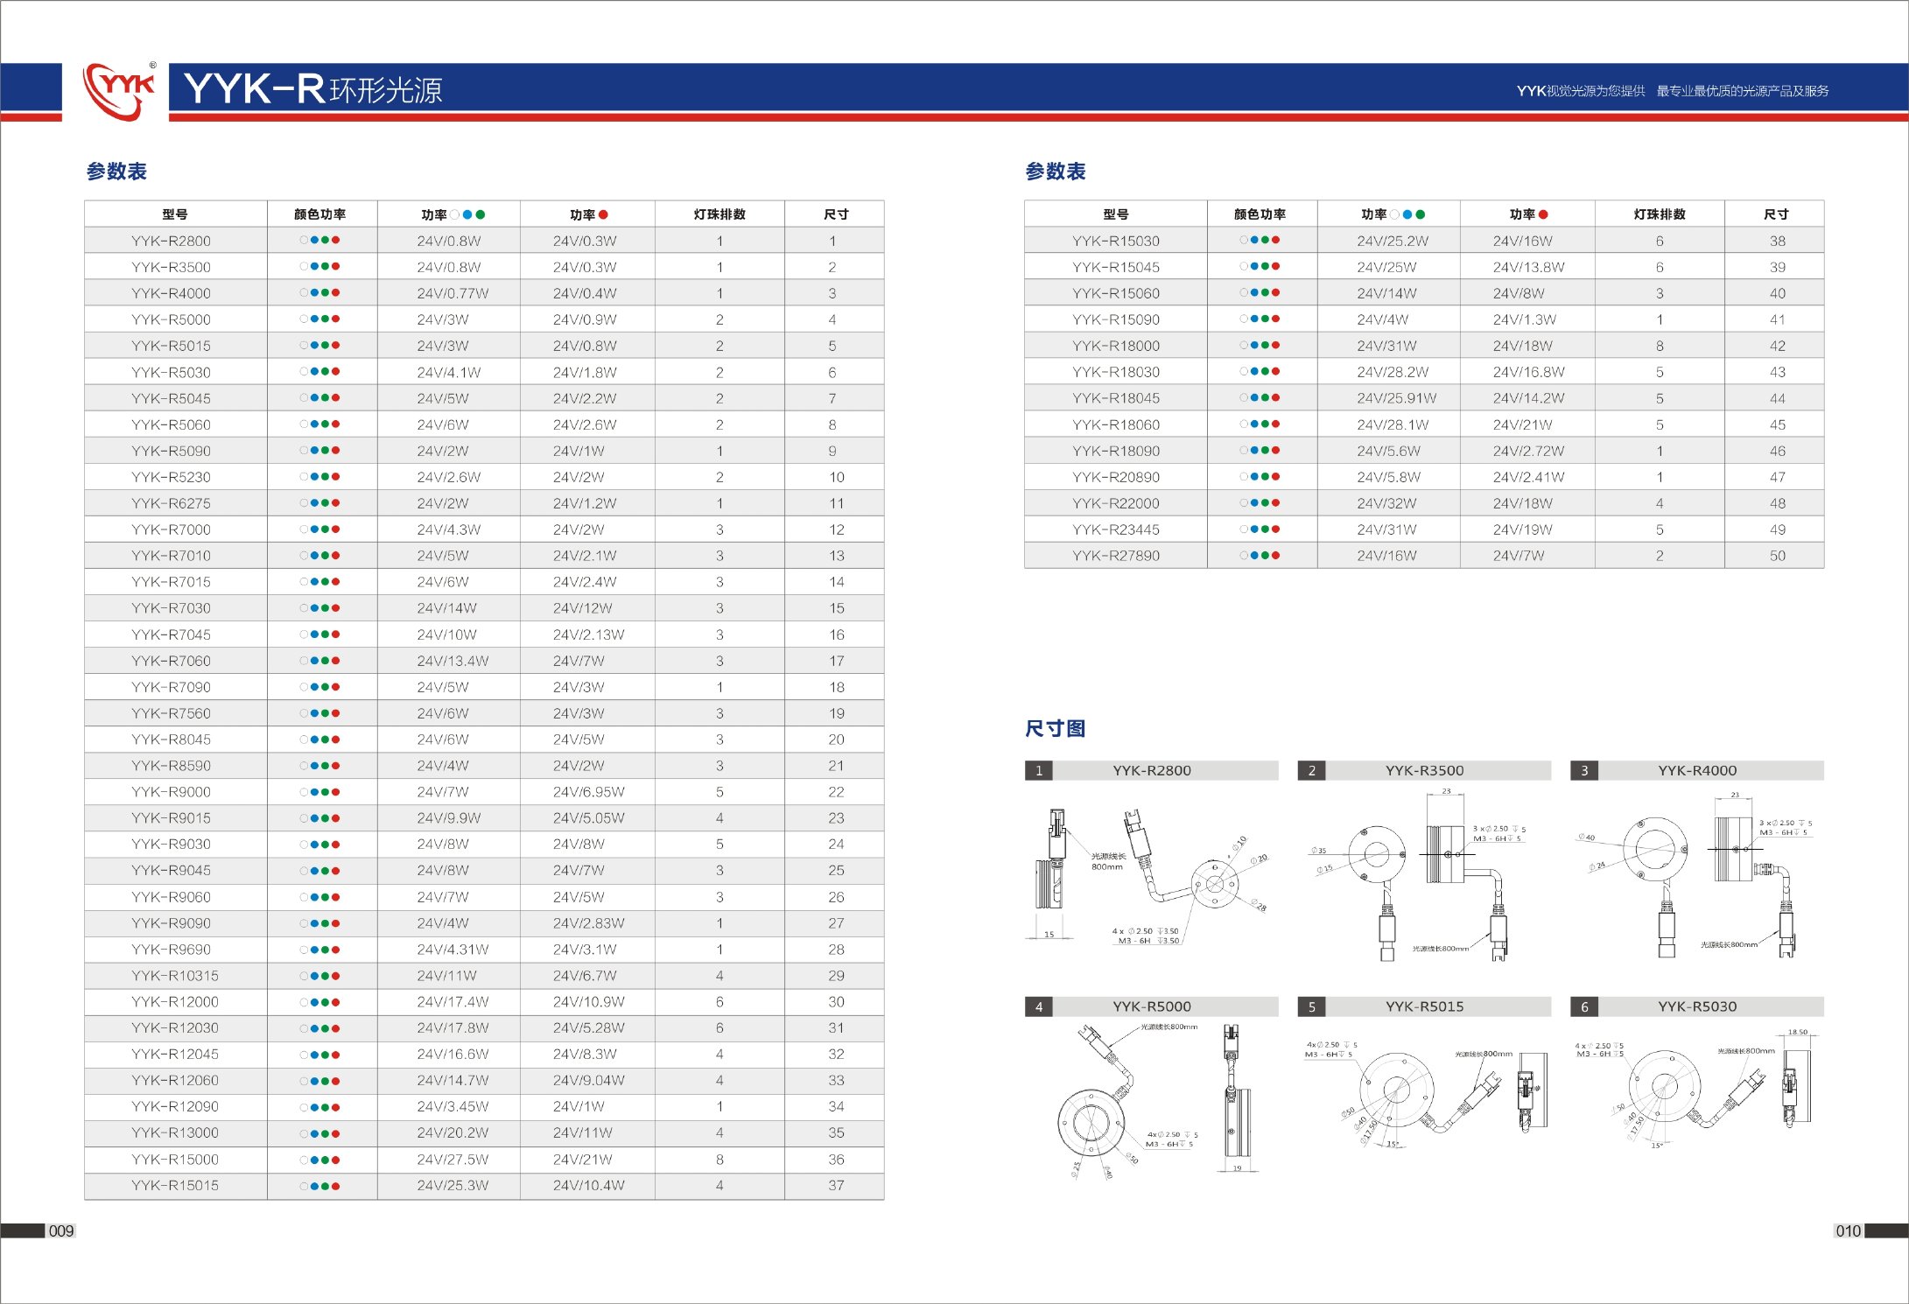Viewport: 1909px width, 1304px height.
Task: Click the "24V/9.04W" power value
Action: (589, 1081)
